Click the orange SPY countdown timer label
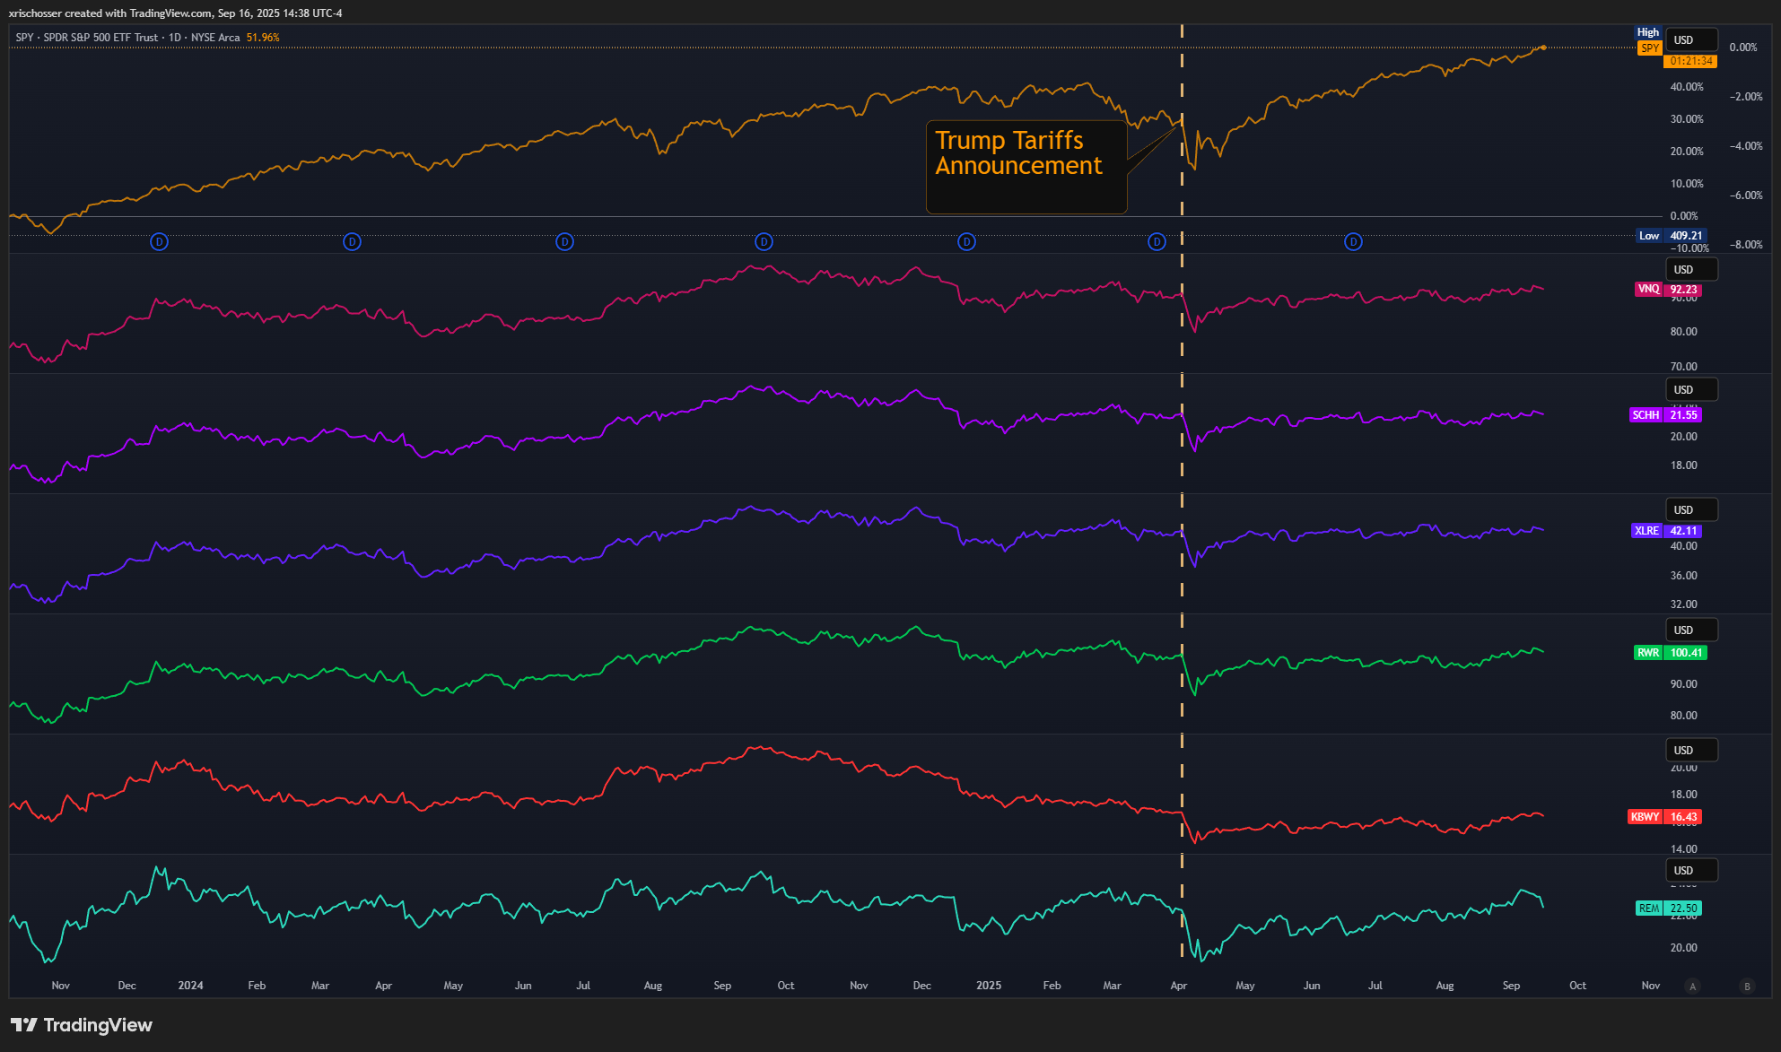 [x=1690, y=61]
